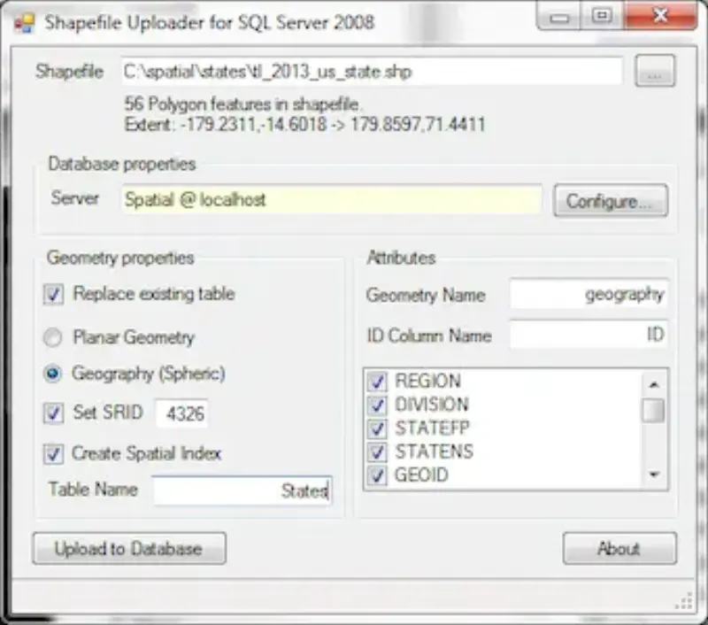Click the 'Geometry Name' label

pos(426,296)
